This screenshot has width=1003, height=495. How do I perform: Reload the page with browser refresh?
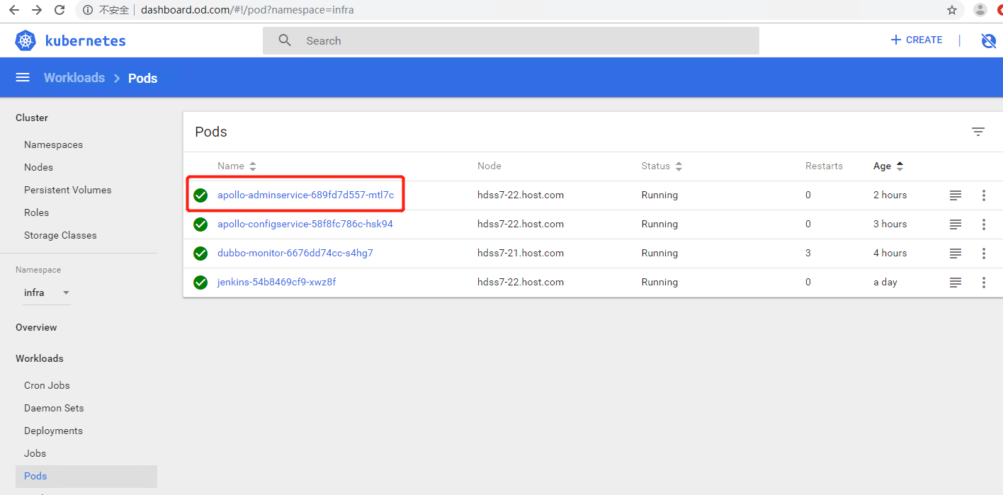[59, 10]
